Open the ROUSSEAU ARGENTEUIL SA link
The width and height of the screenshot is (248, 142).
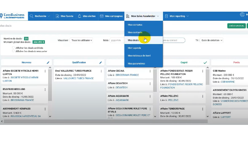[26, 116]
